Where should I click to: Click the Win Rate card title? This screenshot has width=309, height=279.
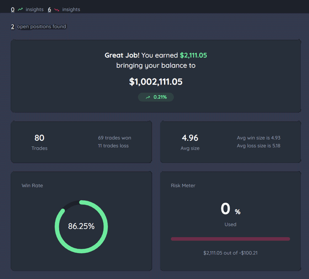pyautogui.click(x=32, y=185)
